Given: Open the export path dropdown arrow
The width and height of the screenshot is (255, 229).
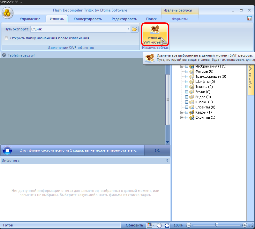Looking at the screenshot, I should click(x=128, y=29).
